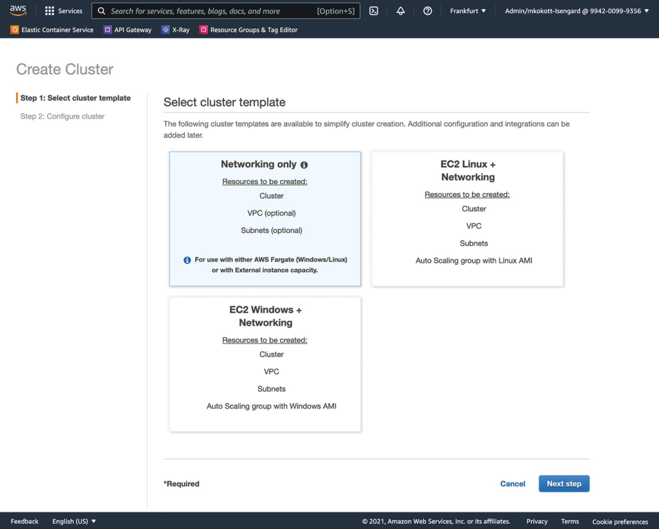Open the help question mark menu
This screenshot has height=529, width=659.
[427, 11]
